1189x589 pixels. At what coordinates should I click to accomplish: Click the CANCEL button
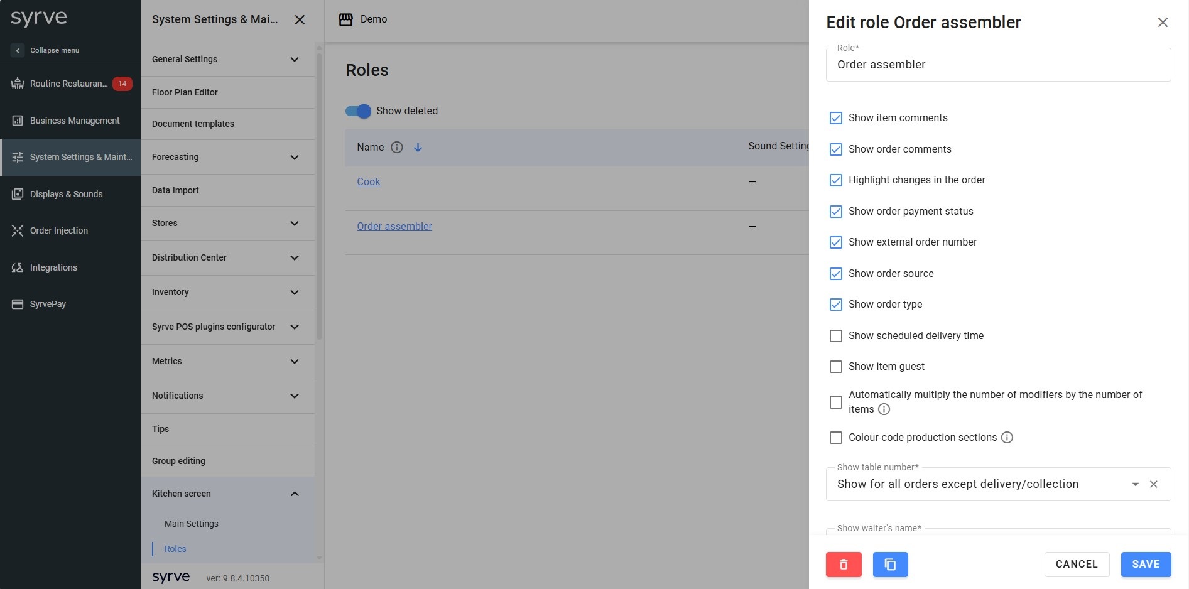click(x=1077, y=565)
